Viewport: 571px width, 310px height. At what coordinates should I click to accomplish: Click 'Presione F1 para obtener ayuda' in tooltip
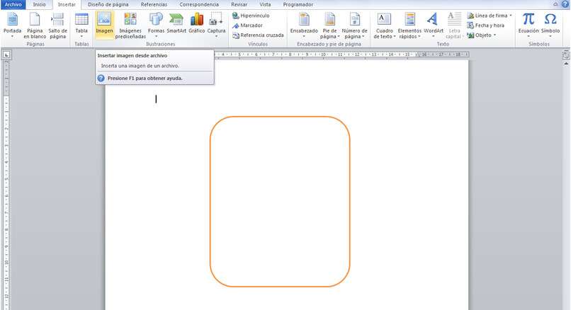[x=145, y=79]
